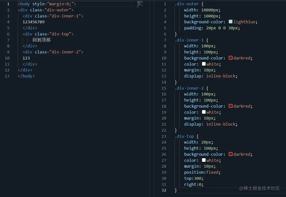Click the white swatch on CSS line 27
The width and height of the screenshot is (286, 197).
click(x=204, y=160)
